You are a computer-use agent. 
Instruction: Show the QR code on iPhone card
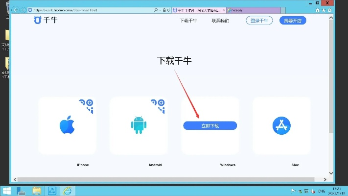pos(87,104)
